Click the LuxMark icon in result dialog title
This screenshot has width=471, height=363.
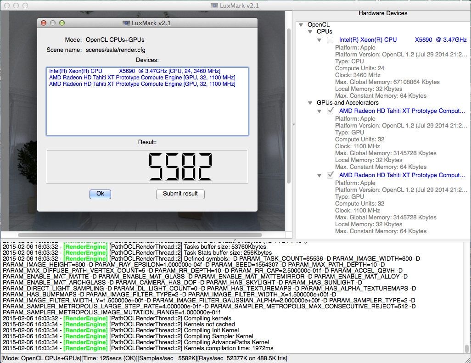(x=126, y=23)
